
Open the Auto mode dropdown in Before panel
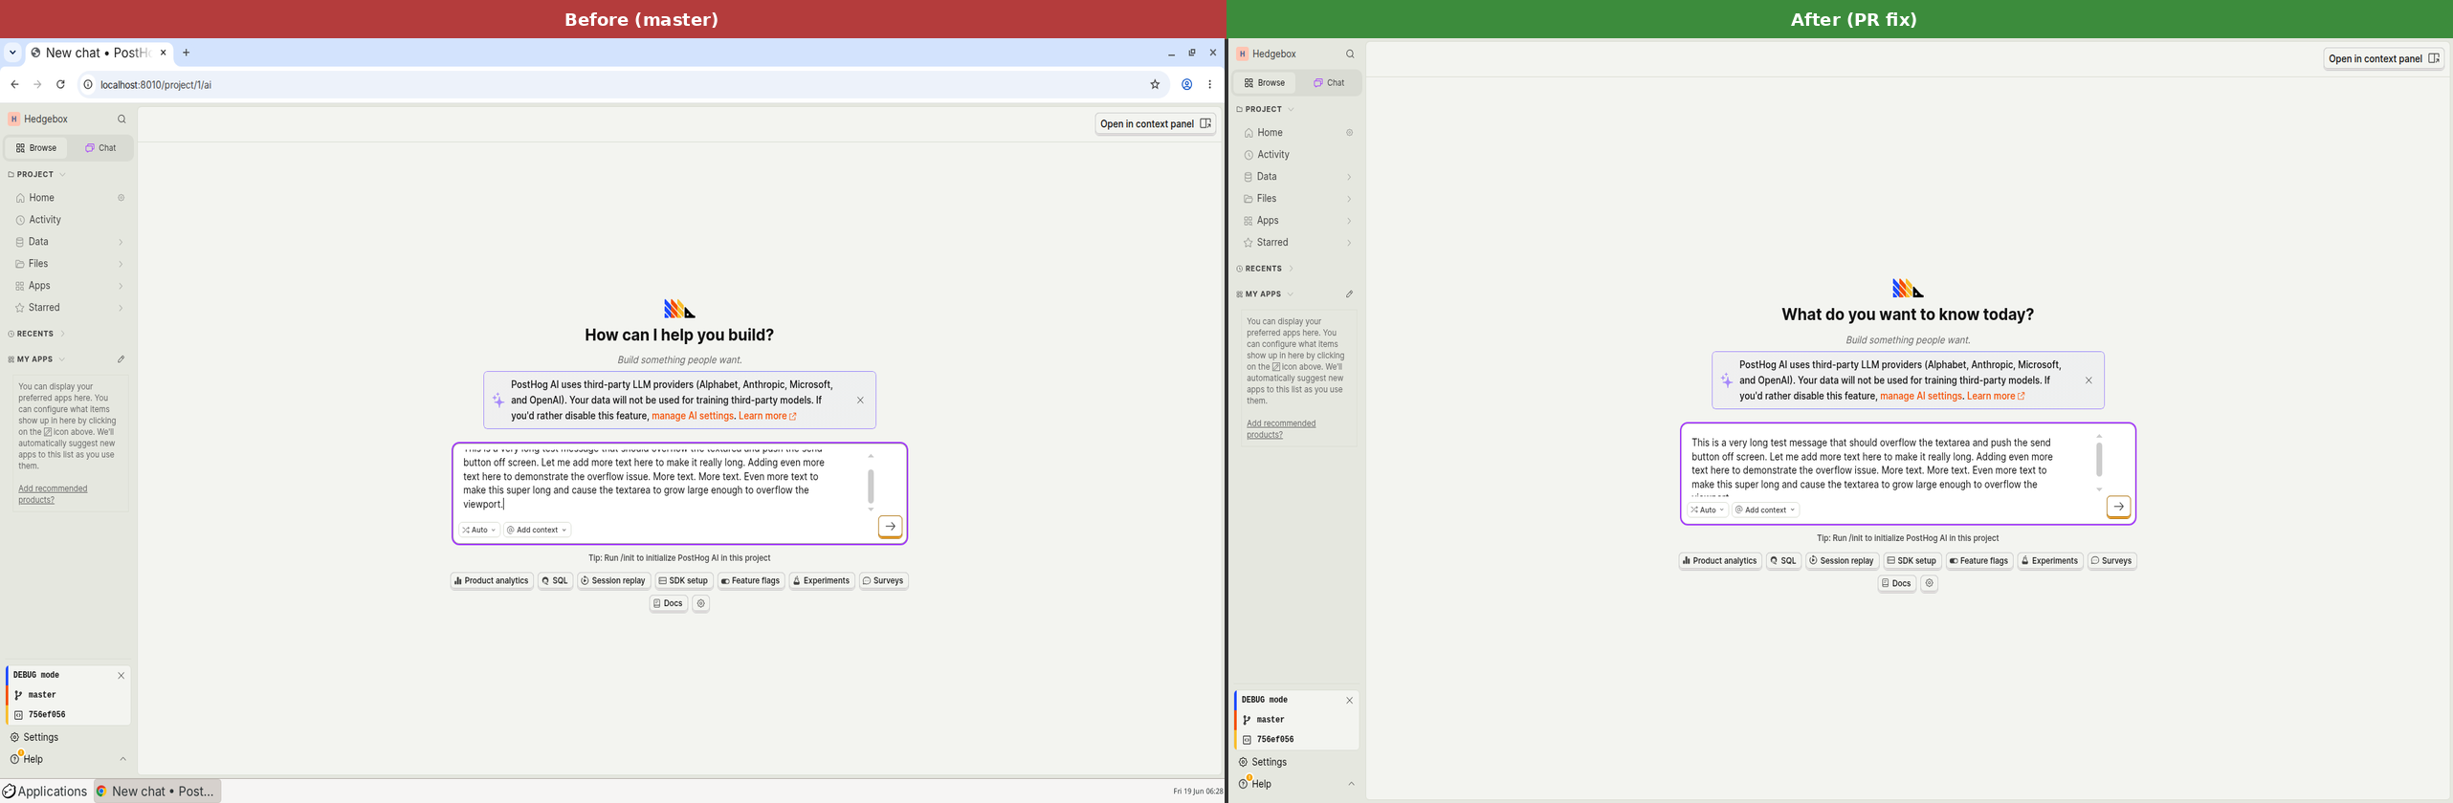coord(479,531)
